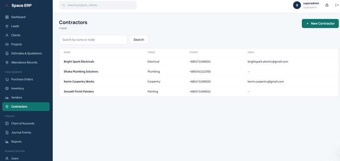Navigate to Projects
Image resolution: width=340 pixels, height=161 pixels.
[x=26, y=44]
